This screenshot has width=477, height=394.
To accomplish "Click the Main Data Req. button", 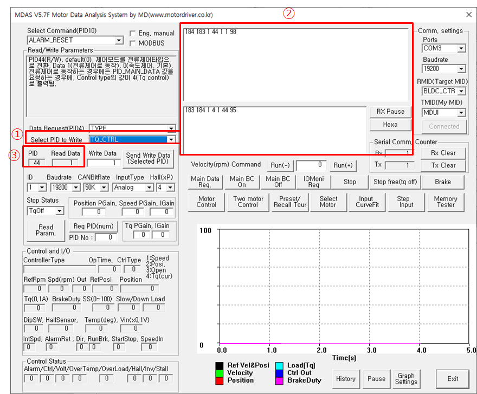I will pyautogui.click(x=205, y=182).
